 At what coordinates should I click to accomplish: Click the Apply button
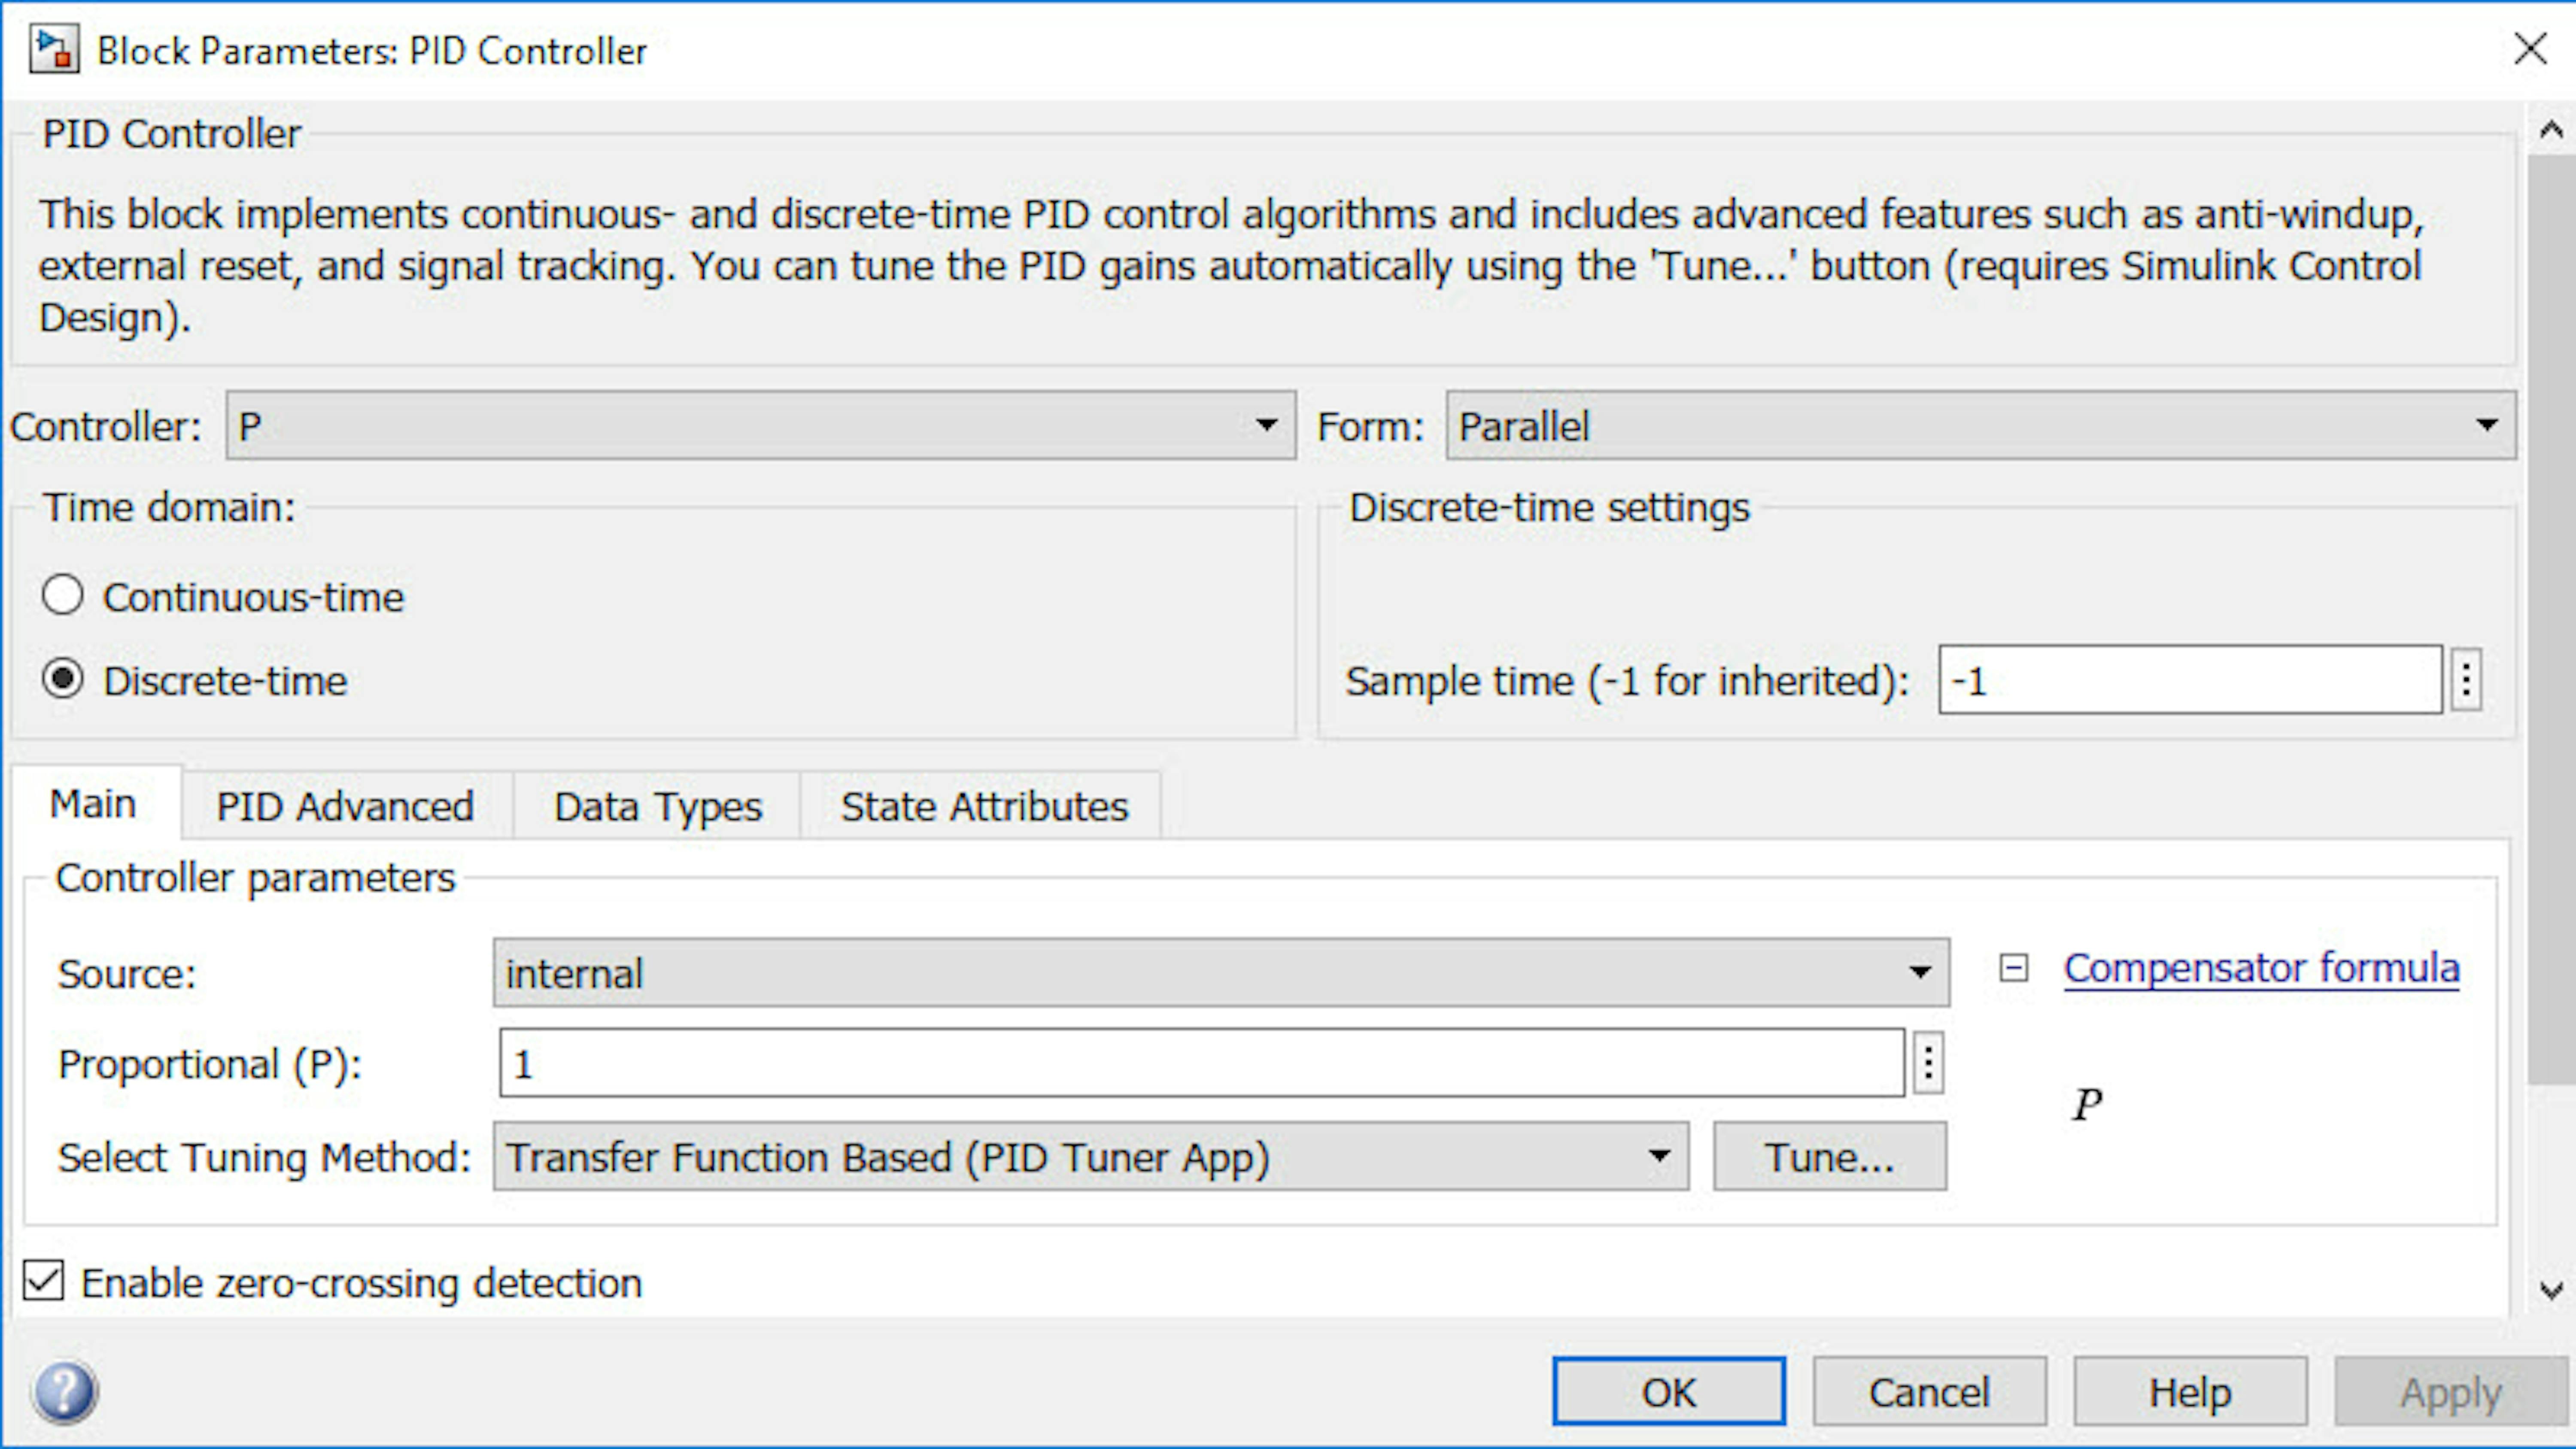[x=2452, y=1391]
